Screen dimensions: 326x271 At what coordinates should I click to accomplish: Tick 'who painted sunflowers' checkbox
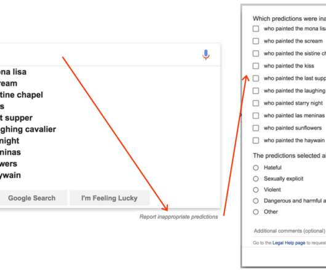(x=256, y=128)
